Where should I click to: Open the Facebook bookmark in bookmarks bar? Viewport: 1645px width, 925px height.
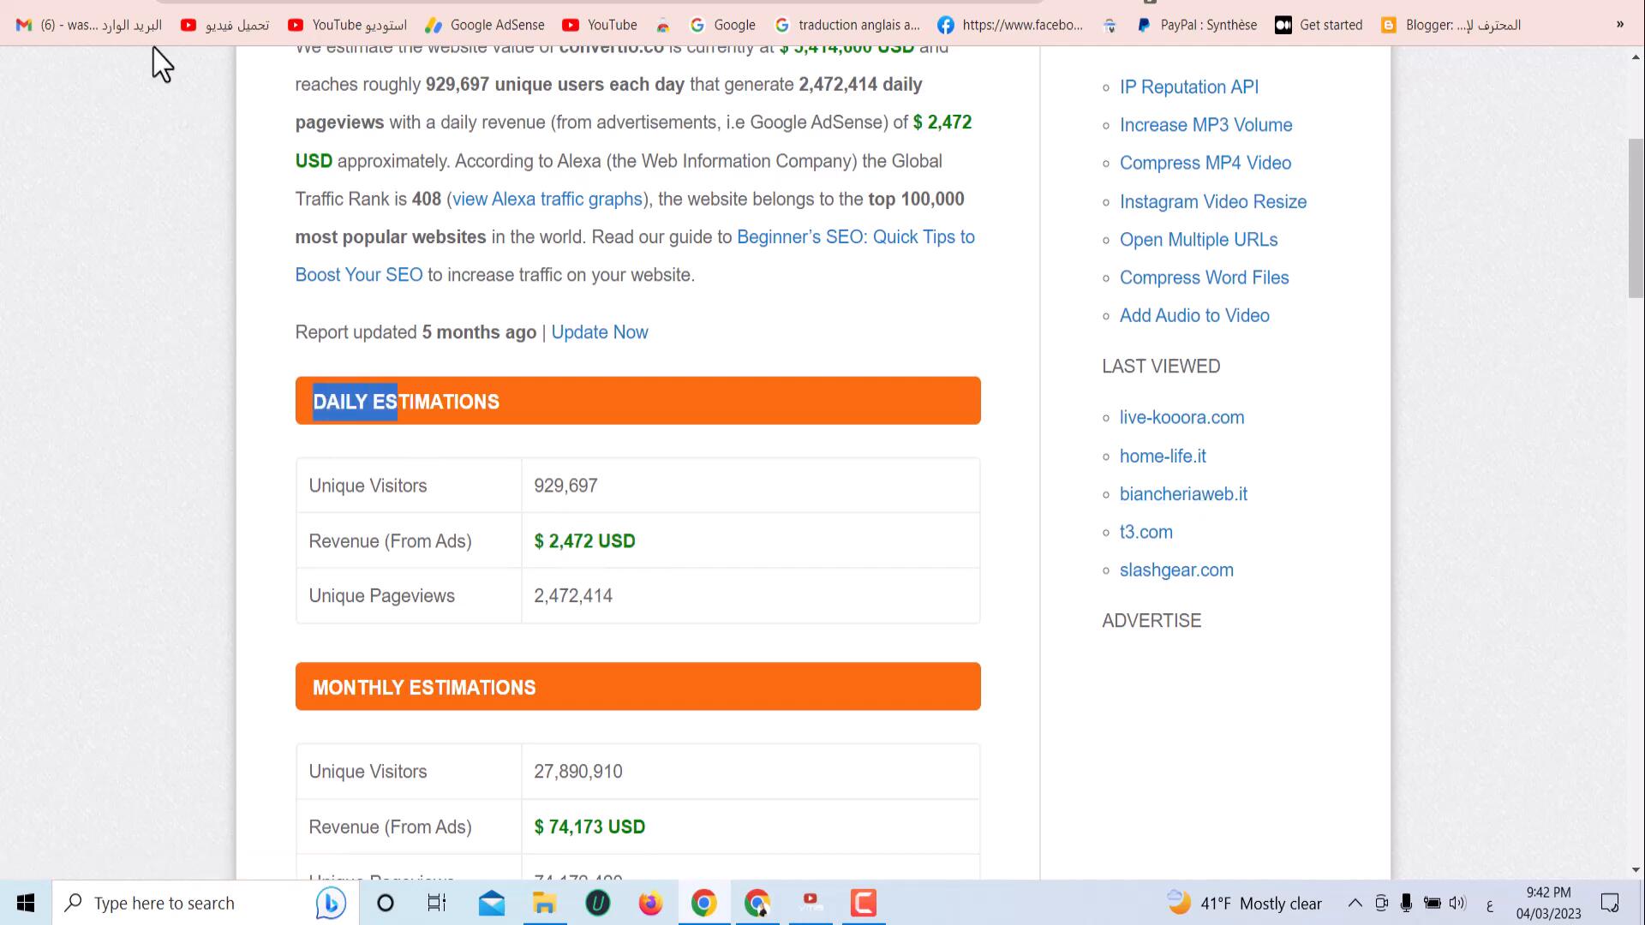click(1010, 25)
